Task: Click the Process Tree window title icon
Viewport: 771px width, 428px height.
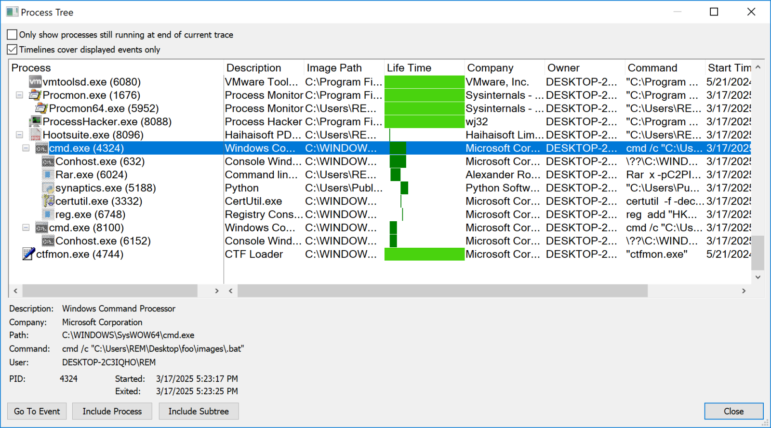Action: (x=12, y=12)
